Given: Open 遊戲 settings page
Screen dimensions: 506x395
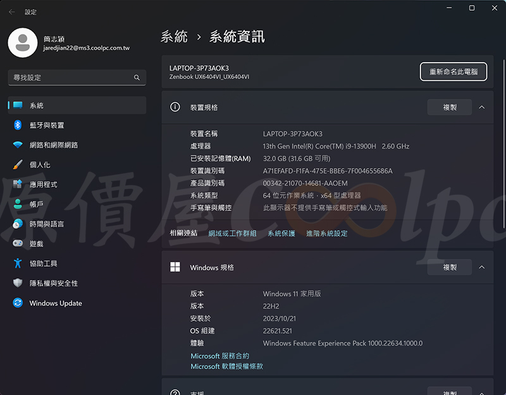Looking at the screenshot, I should pyautogui.click(x=77, y=243).
